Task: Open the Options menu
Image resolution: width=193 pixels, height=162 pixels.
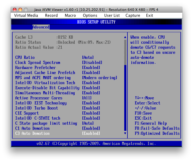Action: pos(90,15)
